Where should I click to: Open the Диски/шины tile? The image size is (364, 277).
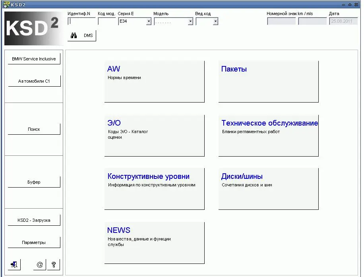tap(268, 189)
